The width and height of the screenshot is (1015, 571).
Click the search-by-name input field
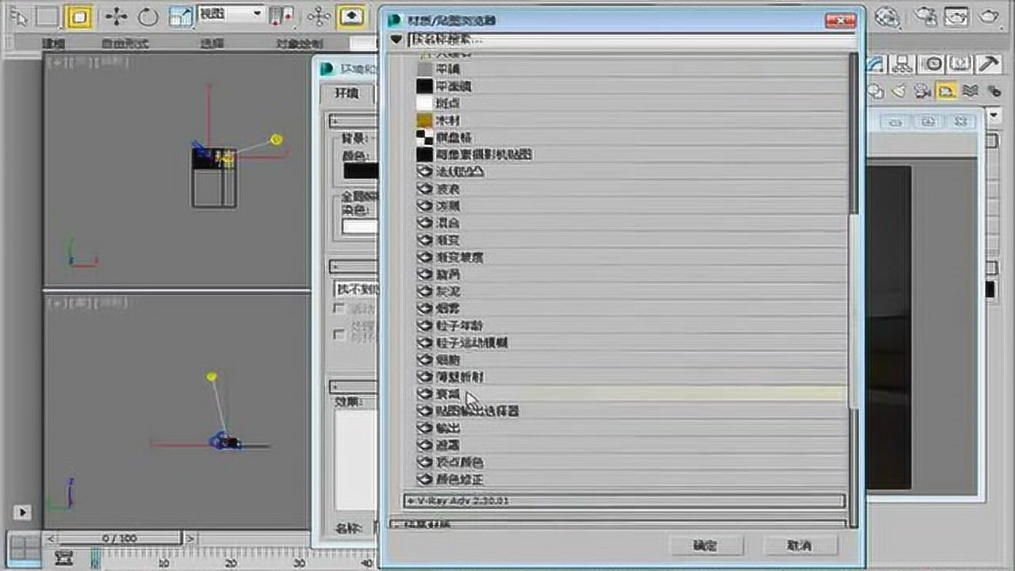(x=631, y=38)
